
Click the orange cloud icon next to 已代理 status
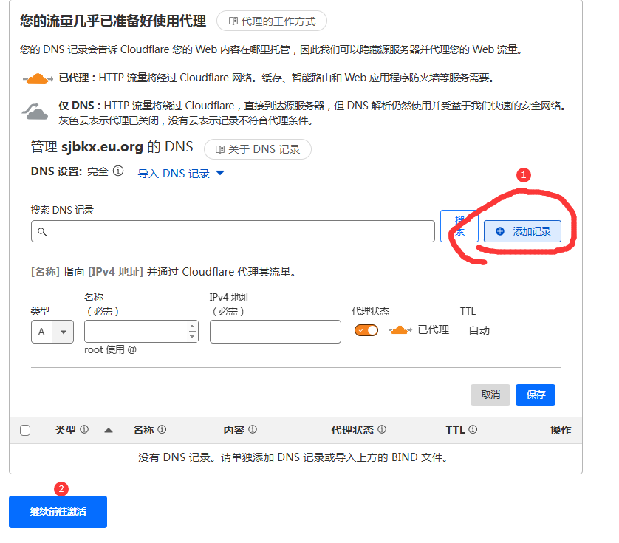(400, 329)
